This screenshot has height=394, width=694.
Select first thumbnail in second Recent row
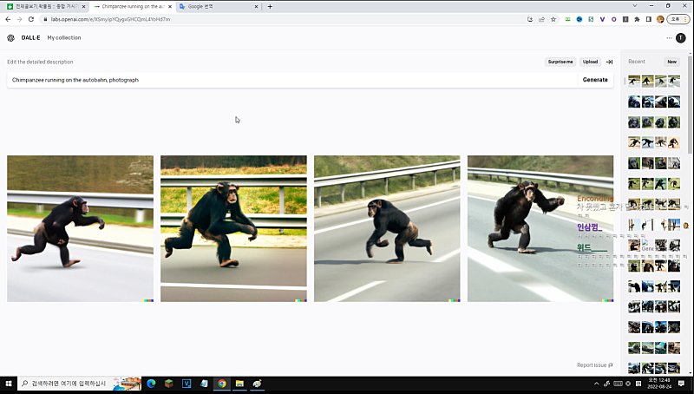coord(634,102)
